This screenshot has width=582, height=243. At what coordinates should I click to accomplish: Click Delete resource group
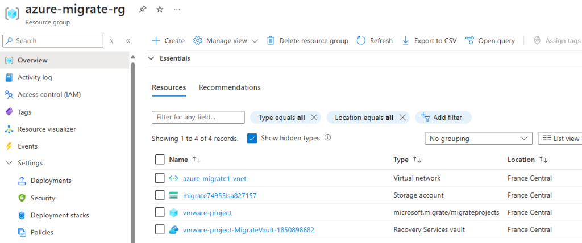point(307,41)
